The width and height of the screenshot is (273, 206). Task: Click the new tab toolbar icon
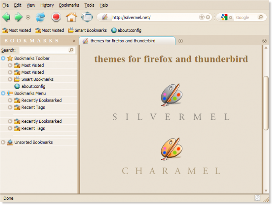(x=87, y=17)
